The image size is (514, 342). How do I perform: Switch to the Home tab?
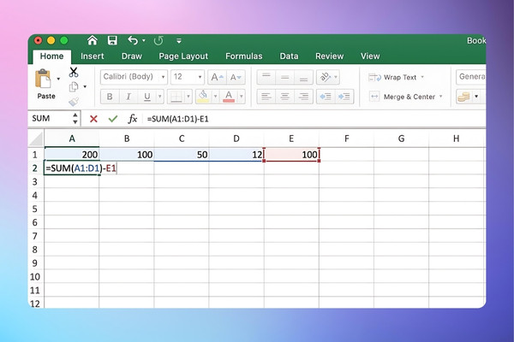coord(51,56)
